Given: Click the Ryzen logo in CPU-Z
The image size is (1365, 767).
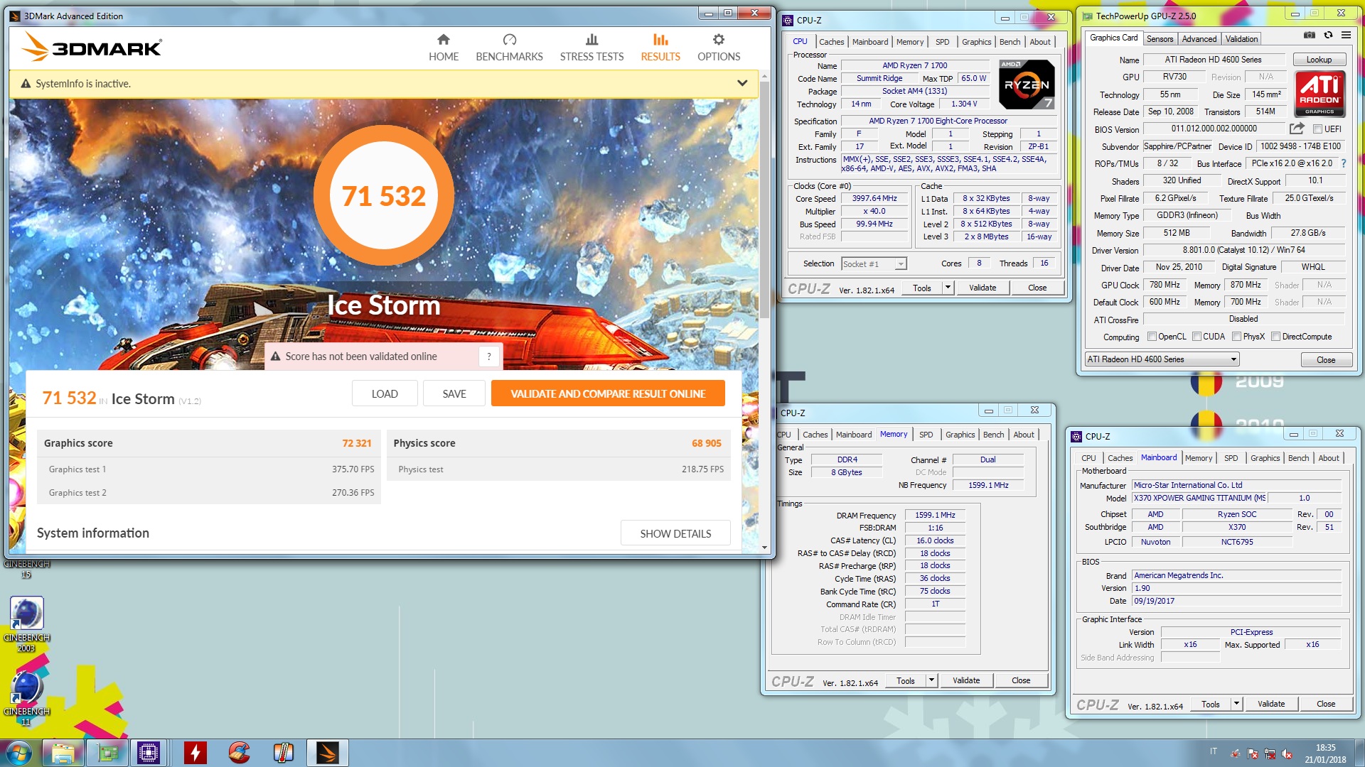Looking at the screenshot, I should click(1027, 84).
